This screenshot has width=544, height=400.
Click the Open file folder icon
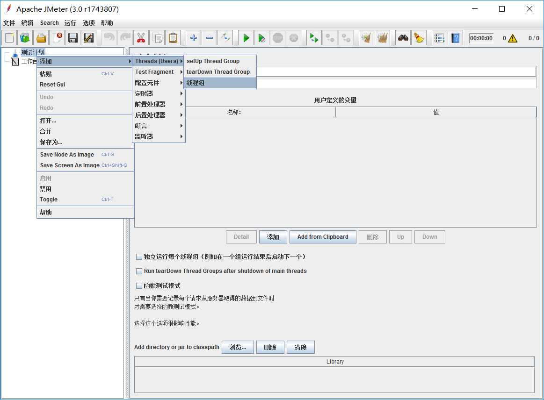pyautogui.click(x=41, y=38)
